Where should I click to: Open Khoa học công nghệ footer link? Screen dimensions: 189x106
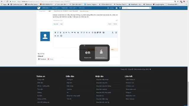[x=73, y=96]
